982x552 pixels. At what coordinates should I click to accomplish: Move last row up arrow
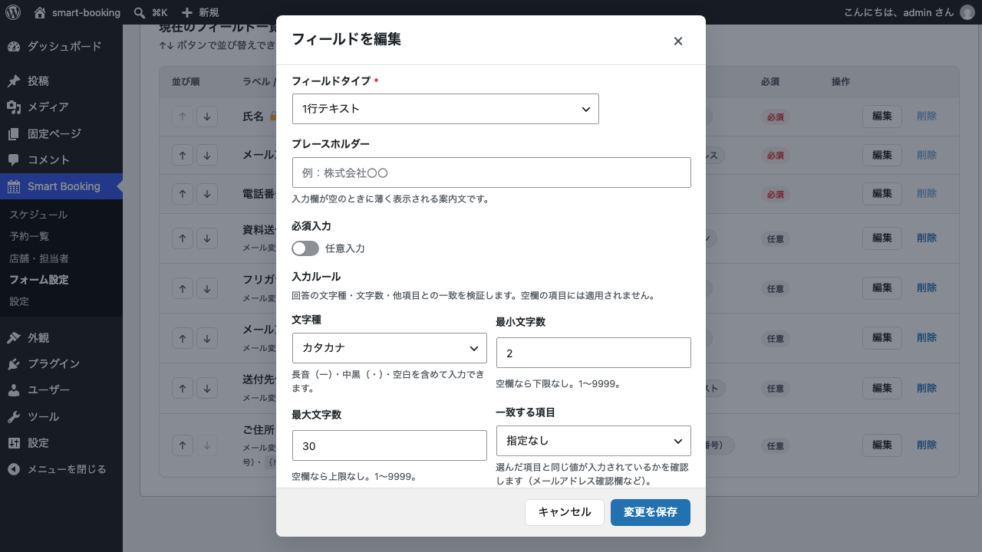point(182,445)
